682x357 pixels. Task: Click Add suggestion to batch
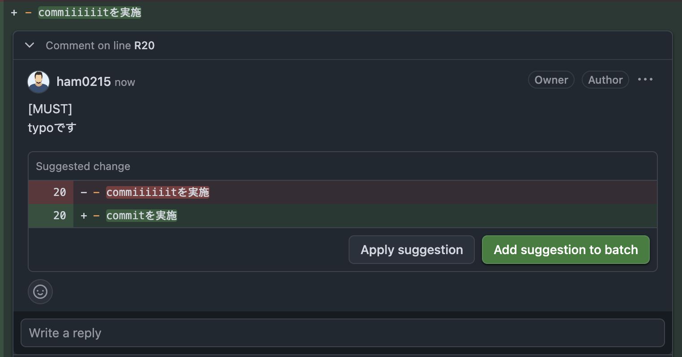565,250
